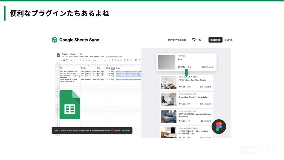
Task: Open the horizontal align dropdown
Action: point(136,60)
